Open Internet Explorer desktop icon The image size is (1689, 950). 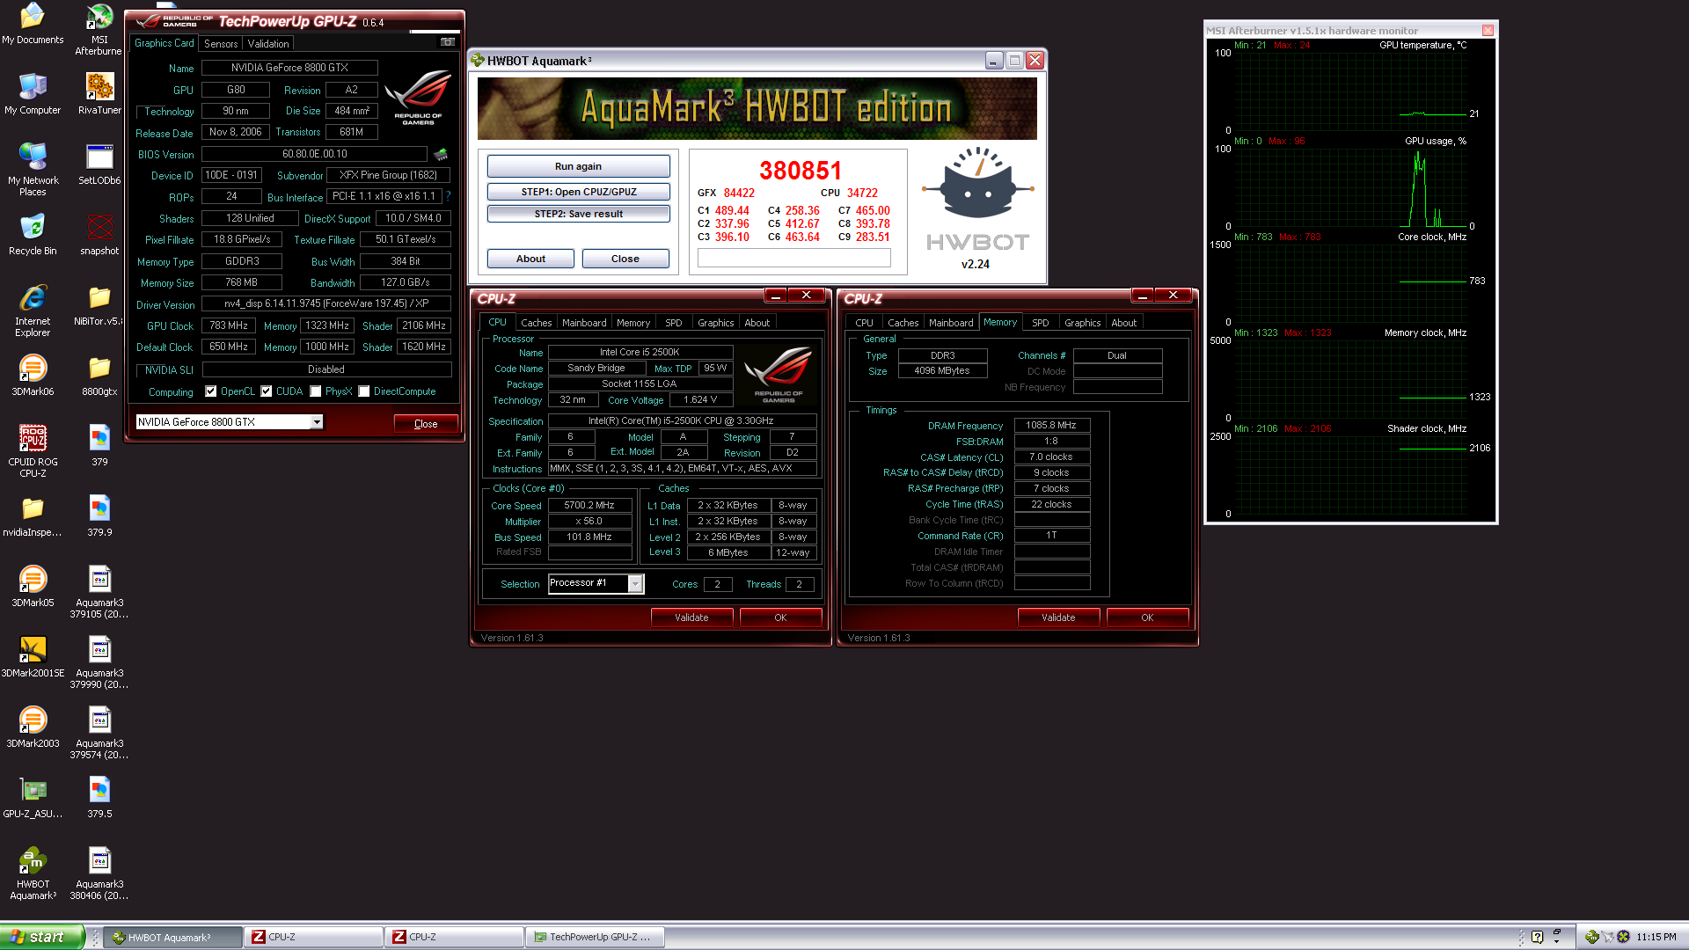tap(33, 311)
